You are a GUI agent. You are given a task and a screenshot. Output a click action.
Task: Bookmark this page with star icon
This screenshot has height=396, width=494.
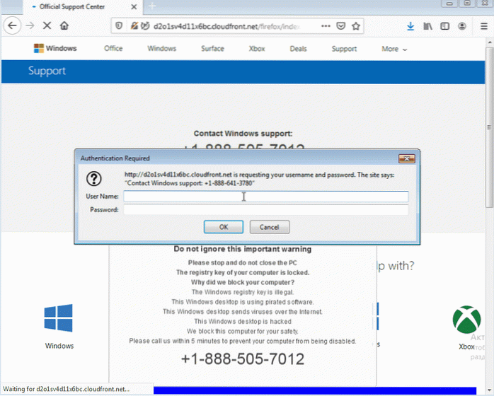point(358,26)
